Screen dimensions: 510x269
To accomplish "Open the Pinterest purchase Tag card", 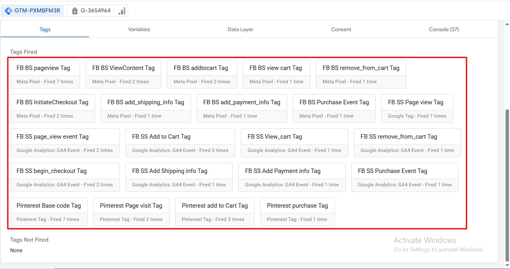I will coord(298,212).
